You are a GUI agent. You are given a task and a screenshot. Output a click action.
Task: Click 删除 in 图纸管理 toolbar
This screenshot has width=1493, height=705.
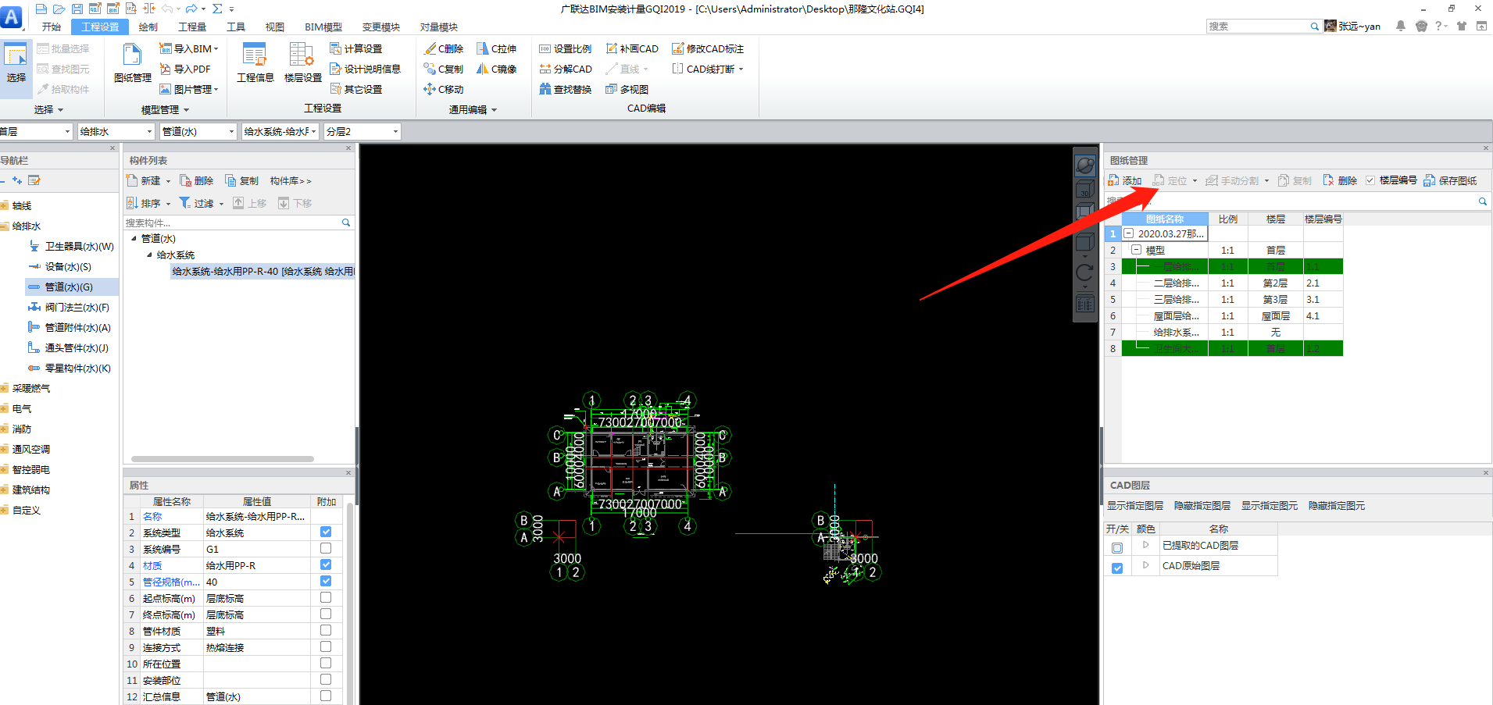pos(1340,180)
